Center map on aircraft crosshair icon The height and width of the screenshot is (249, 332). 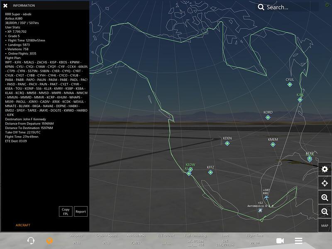[325, 183]
